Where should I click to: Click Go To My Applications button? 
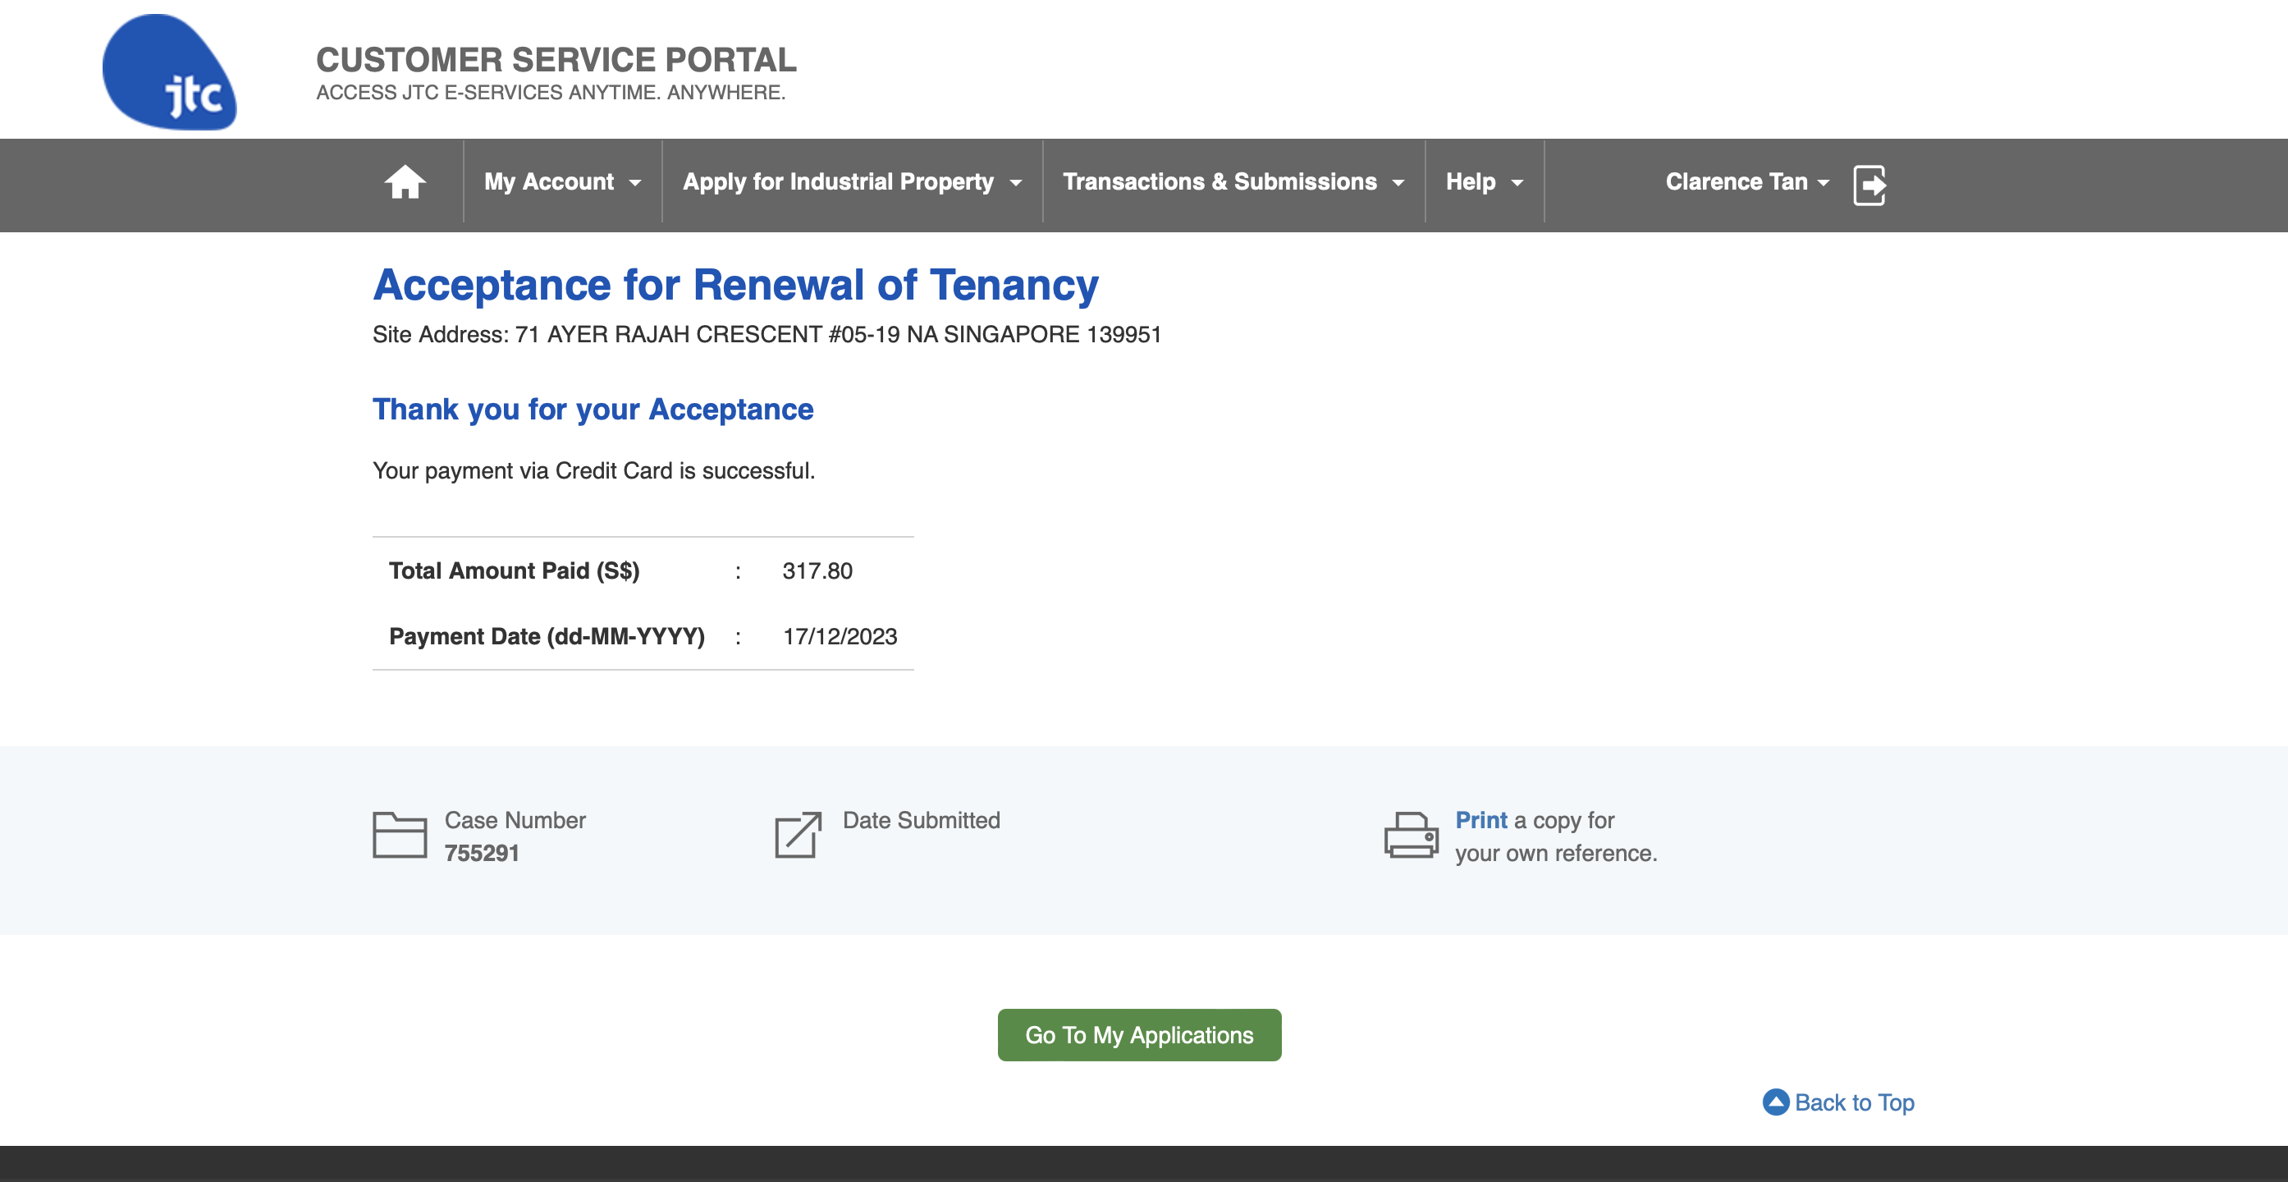click(1140, 1035)
